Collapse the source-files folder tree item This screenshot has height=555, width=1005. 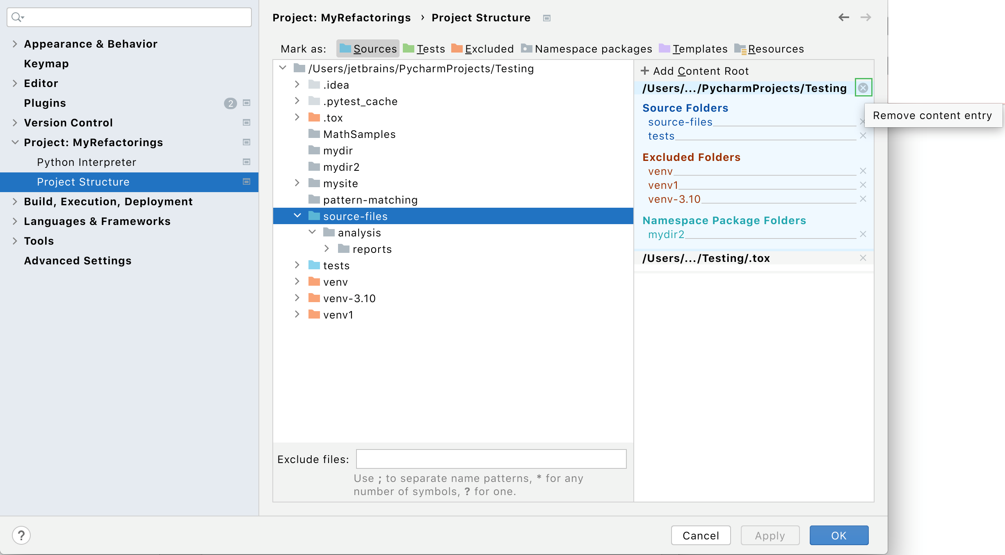(297, 216)
